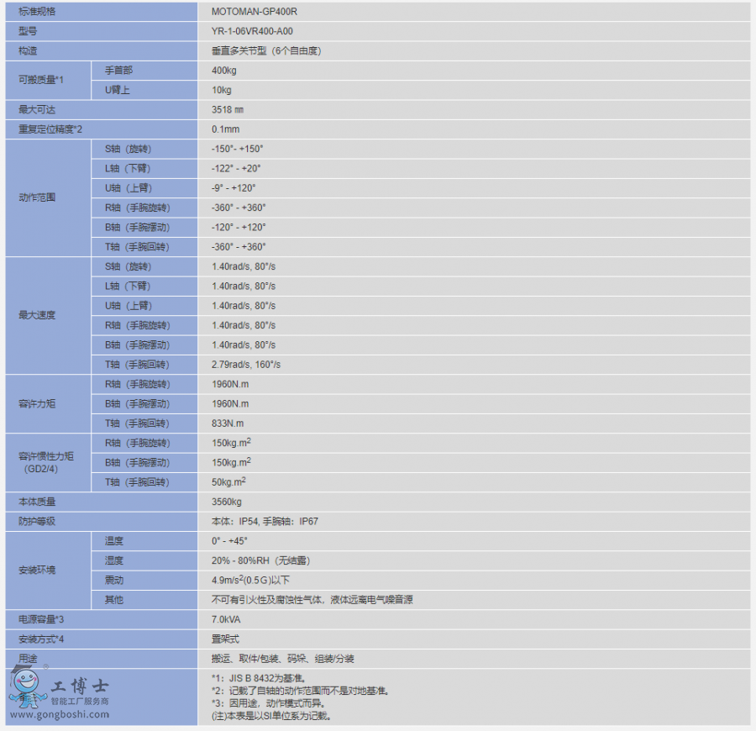Select the "400kg" payload value
The image size is (756, 731).
pos(223,71)
